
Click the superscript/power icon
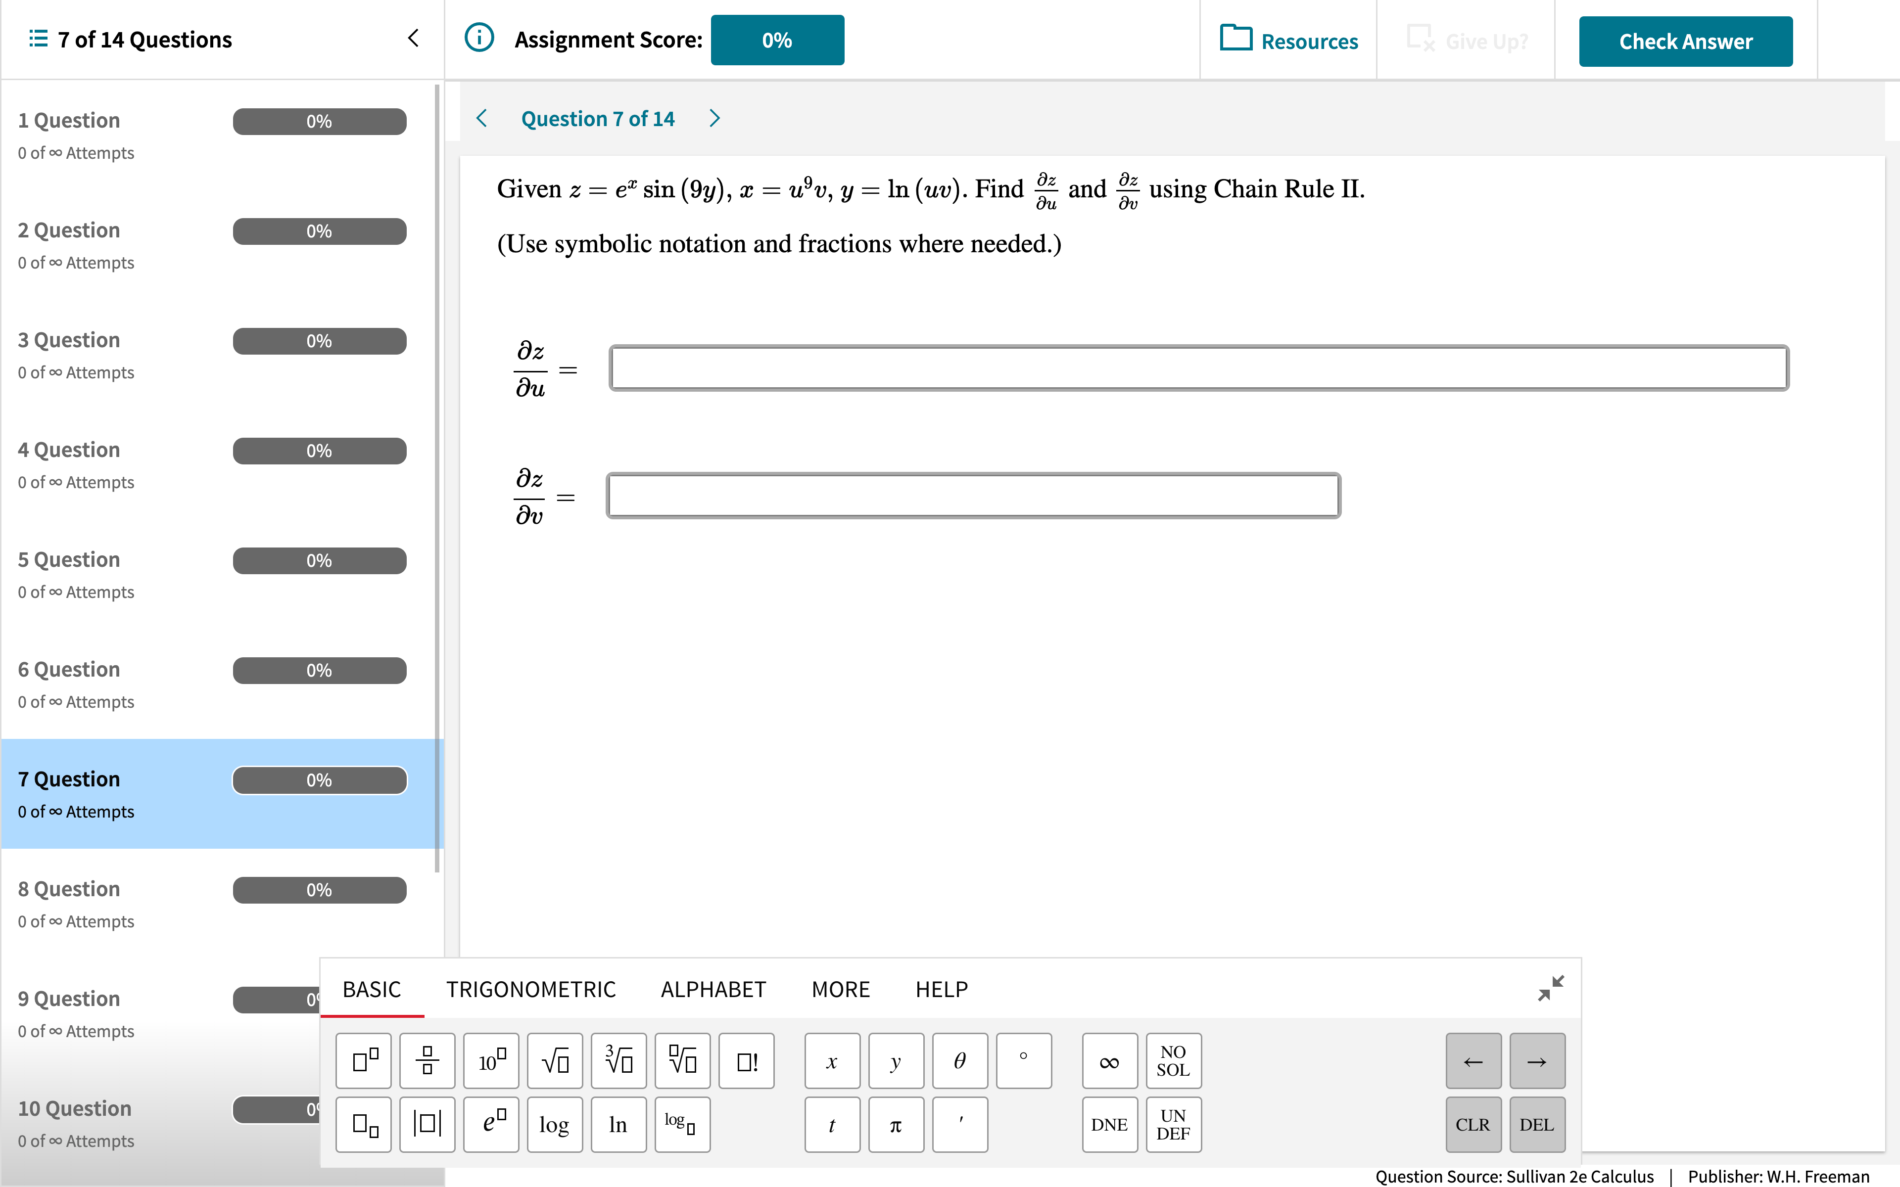[x=363, y=1060]
